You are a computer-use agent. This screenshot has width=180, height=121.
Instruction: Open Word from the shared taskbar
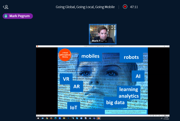coord(90,118)
